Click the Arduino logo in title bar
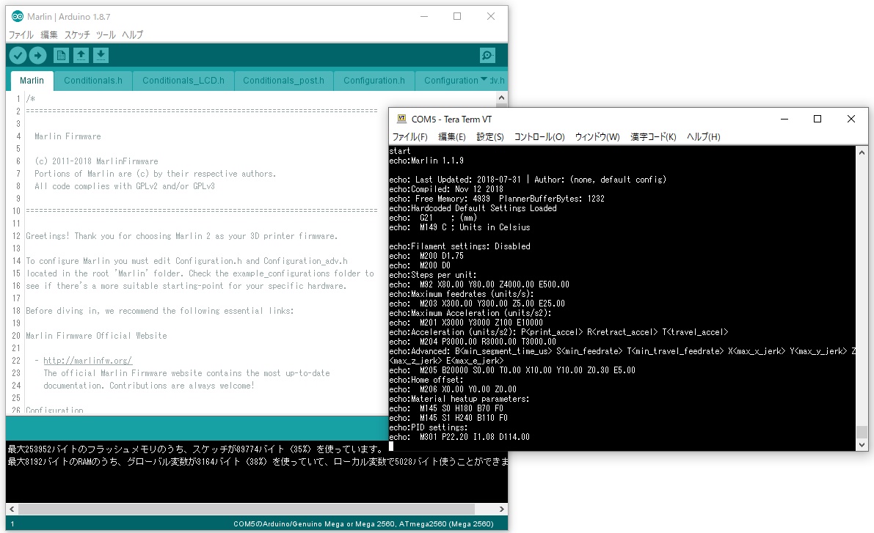 point(17,16)
